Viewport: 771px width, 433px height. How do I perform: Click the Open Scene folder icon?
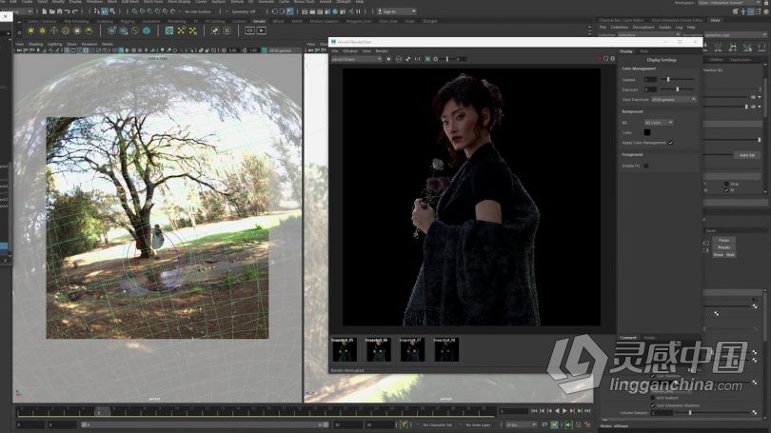click(52, 11)
